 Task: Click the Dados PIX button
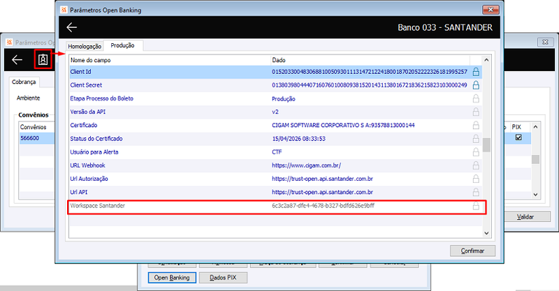coord(223,278)
